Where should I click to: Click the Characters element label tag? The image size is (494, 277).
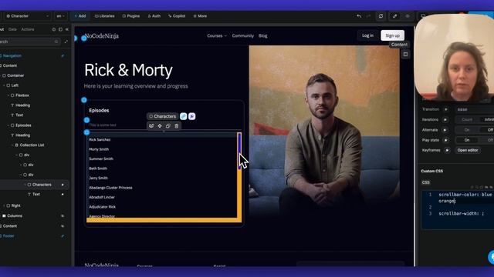(163, 116)
